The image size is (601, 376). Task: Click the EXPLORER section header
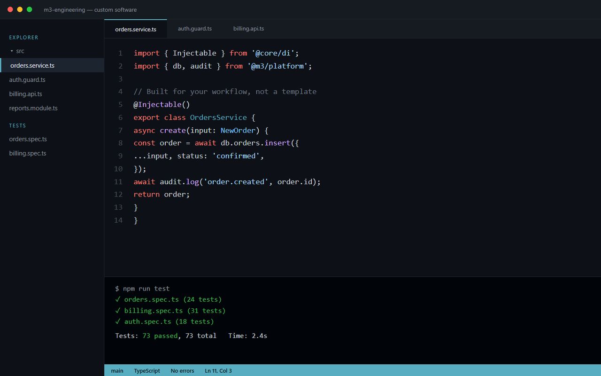click(24, 37)
